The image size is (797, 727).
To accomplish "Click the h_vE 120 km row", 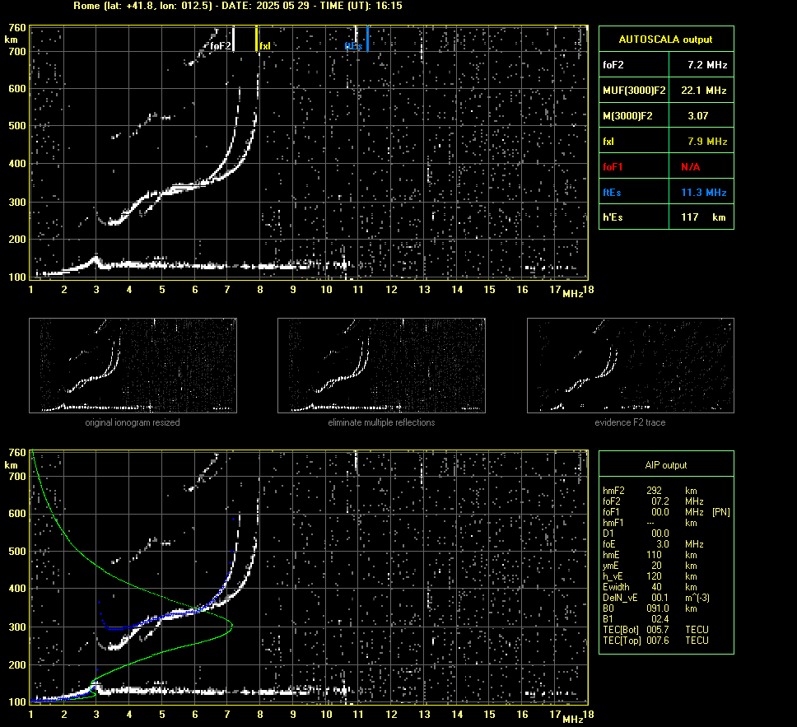I will coord(650,576).
